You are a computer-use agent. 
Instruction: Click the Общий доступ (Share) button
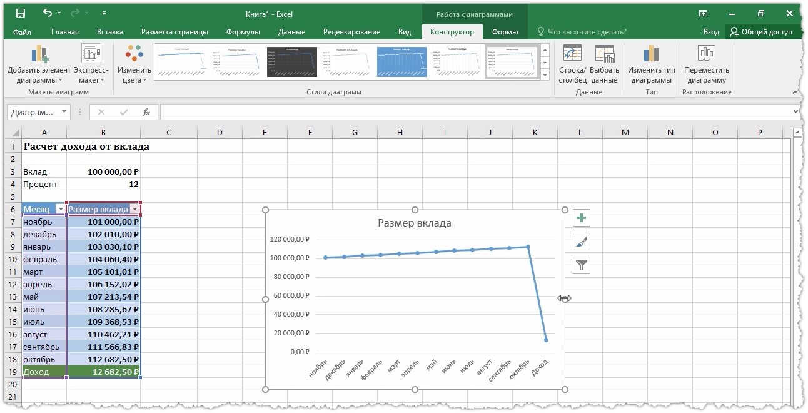click(761, 32)
